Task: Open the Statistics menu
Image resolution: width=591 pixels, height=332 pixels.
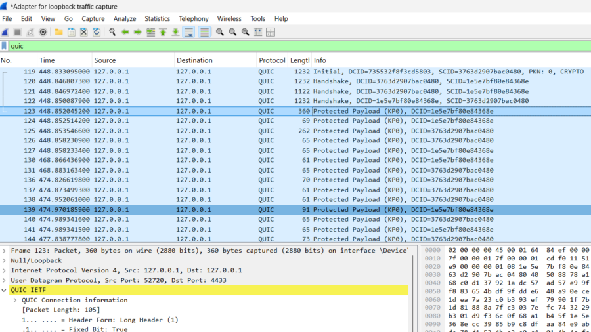Action: (157, 19)
